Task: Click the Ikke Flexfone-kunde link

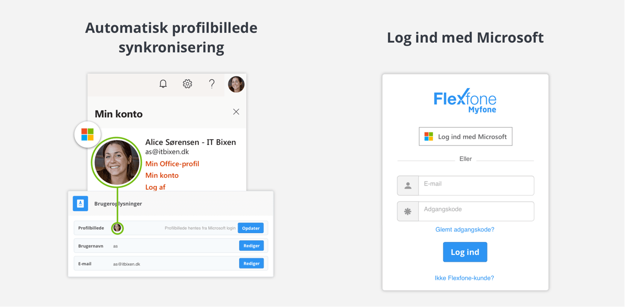Action: pos(465,278)
